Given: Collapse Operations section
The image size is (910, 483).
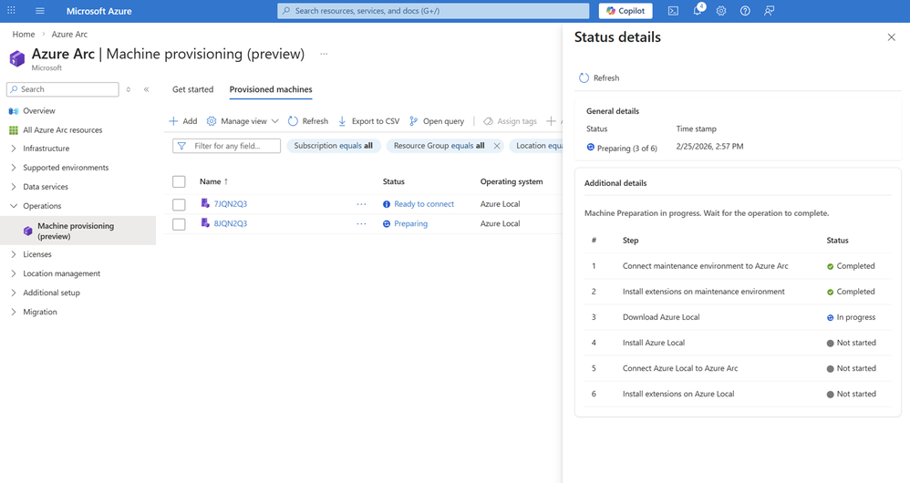Looking at the screenshot, I should [x=42, y=206].
